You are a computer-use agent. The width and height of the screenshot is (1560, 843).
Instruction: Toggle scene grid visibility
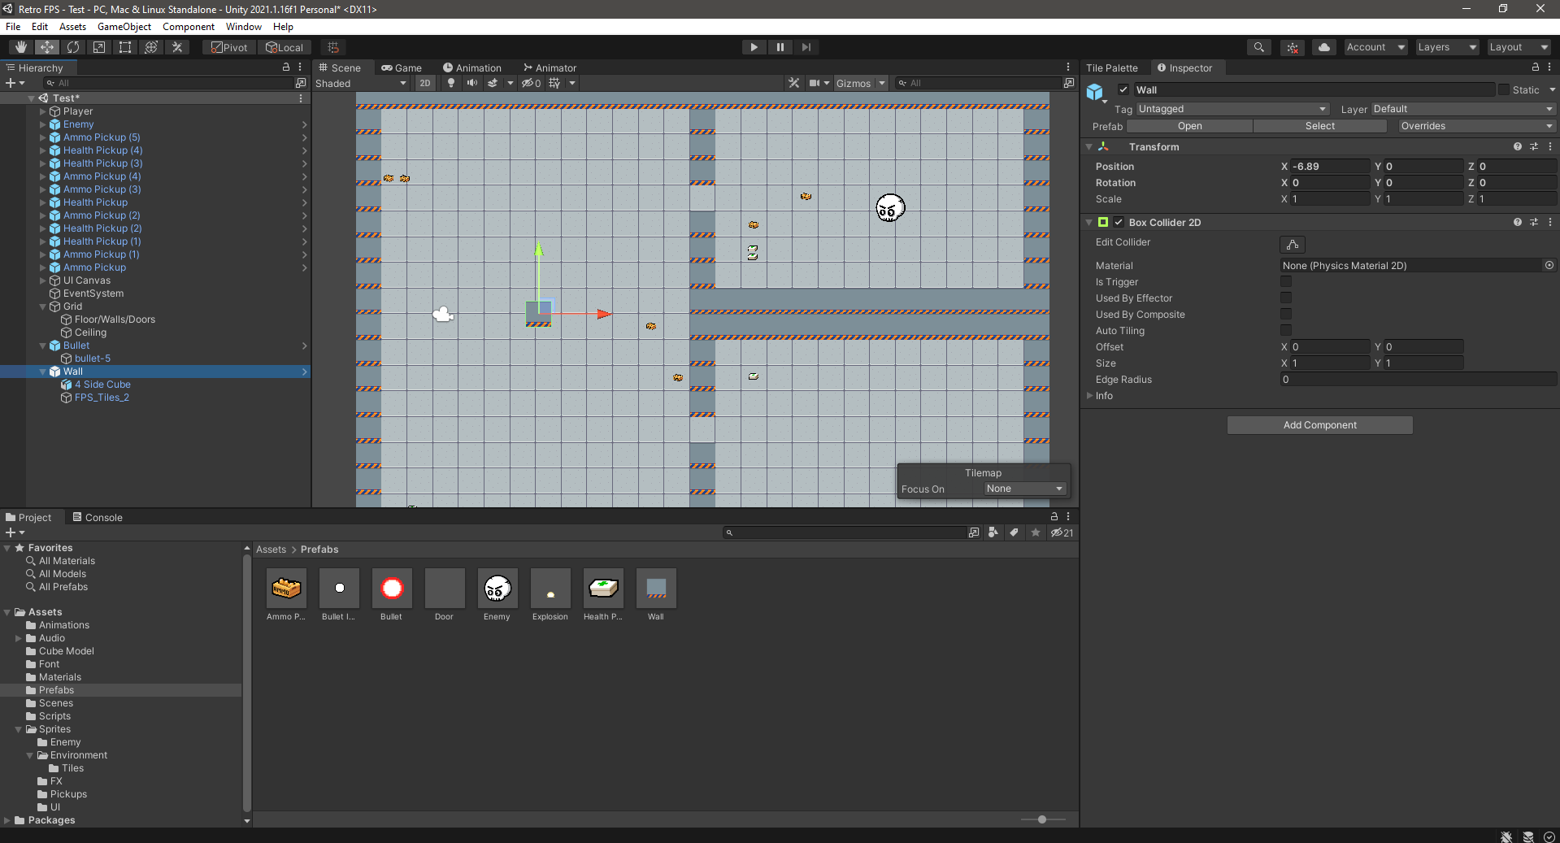point(554,83)
